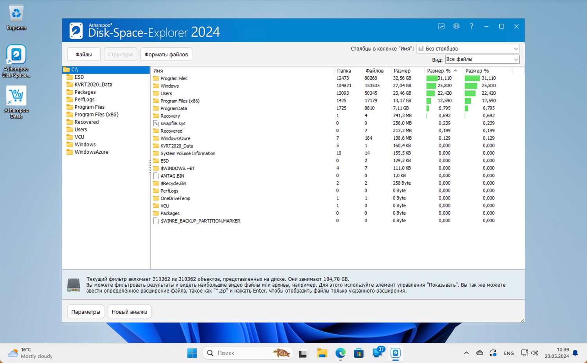
Task: Switch to the Структура tab
Action: (x=121, y=54)
